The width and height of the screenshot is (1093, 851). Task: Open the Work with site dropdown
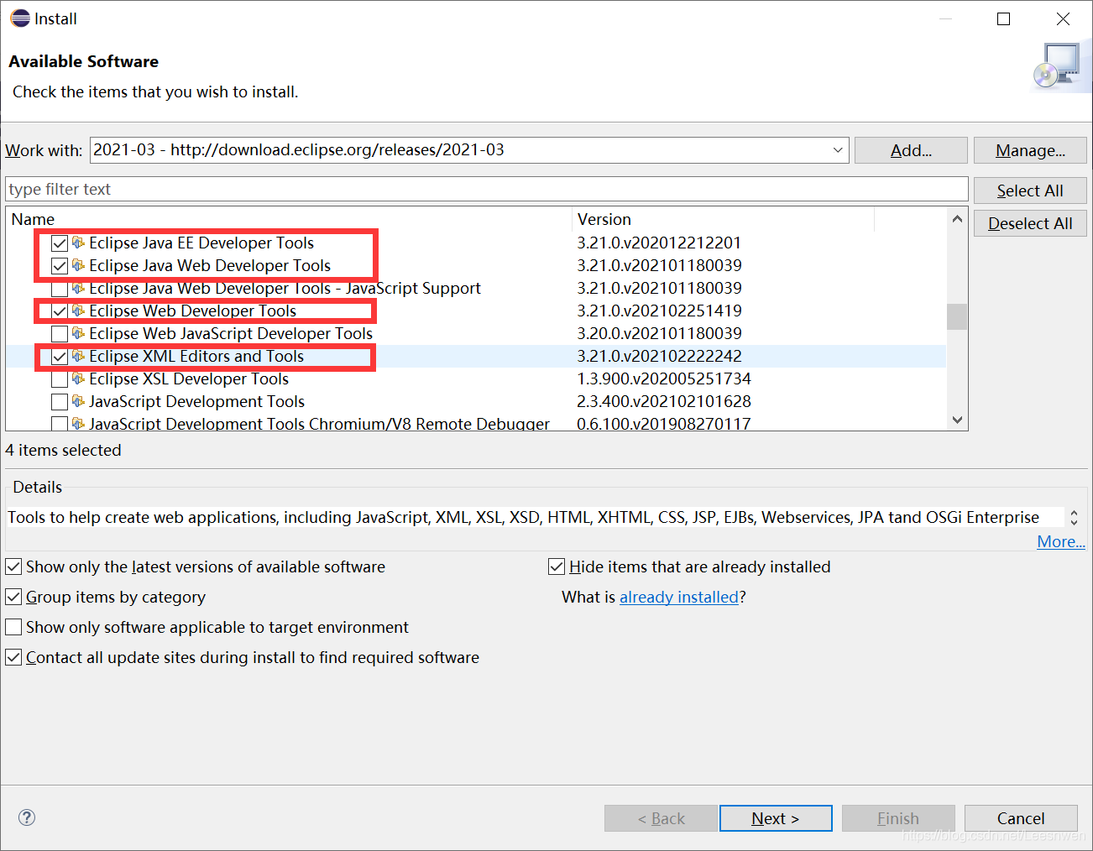coord(838,150)
